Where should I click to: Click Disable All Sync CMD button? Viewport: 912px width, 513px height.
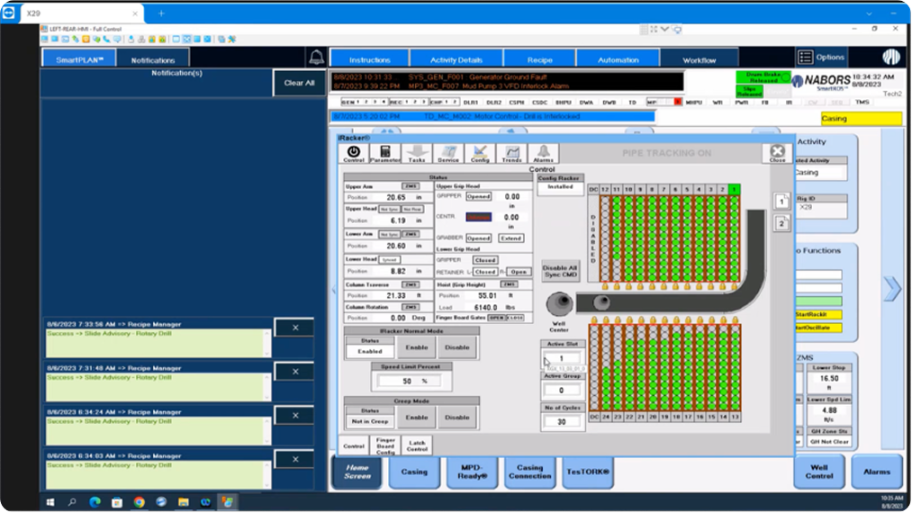pos(560,271)
